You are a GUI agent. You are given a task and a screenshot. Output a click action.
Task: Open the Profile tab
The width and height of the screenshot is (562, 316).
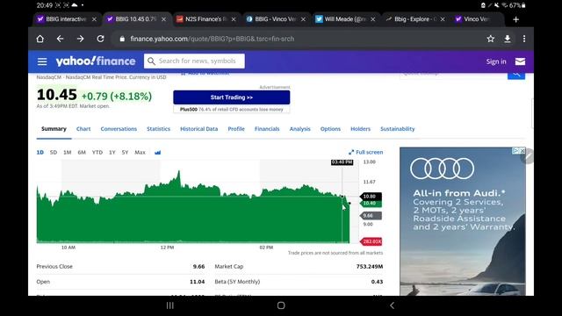click(236, 129)
